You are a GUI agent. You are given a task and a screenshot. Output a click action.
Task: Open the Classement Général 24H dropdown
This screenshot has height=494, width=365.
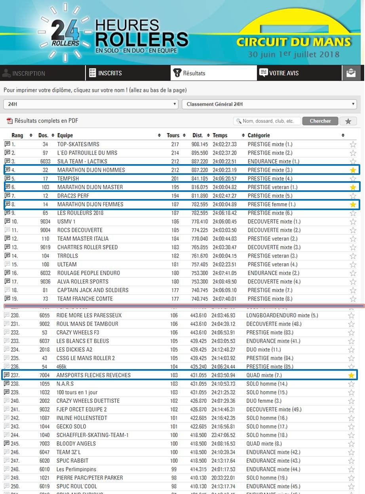pyautogui.click(x=269, y=104)
